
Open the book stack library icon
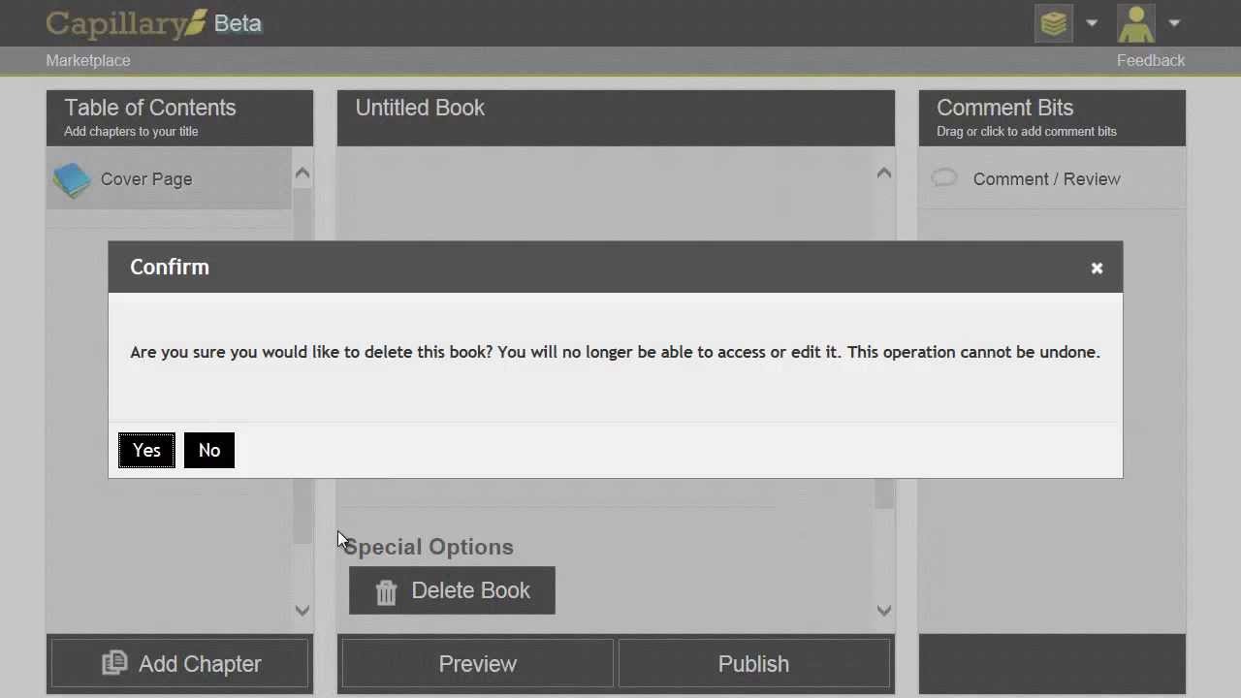coord(1054,23)
